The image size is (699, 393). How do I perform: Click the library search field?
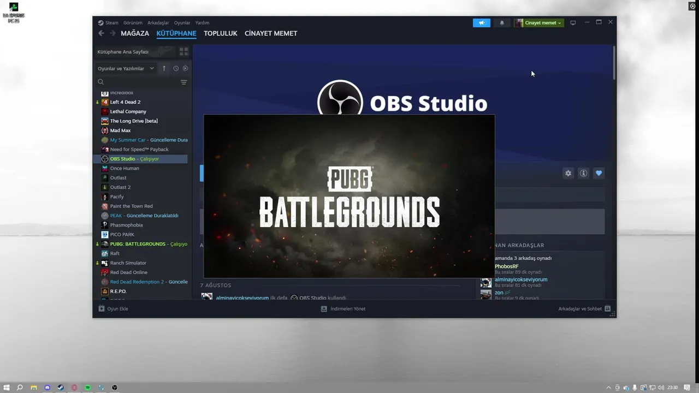138,82
